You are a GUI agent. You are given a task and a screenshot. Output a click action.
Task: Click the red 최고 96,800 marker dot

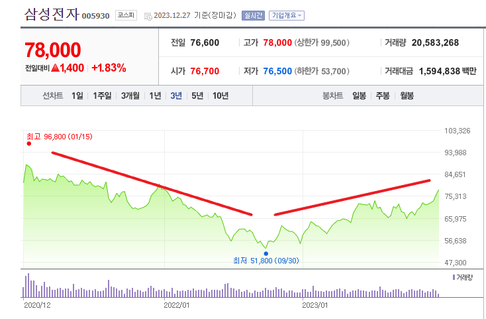[29, 143]
